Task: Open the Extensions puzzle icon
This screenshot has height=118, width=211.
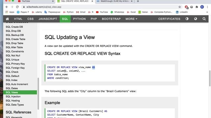Action: tap(197, 7)
